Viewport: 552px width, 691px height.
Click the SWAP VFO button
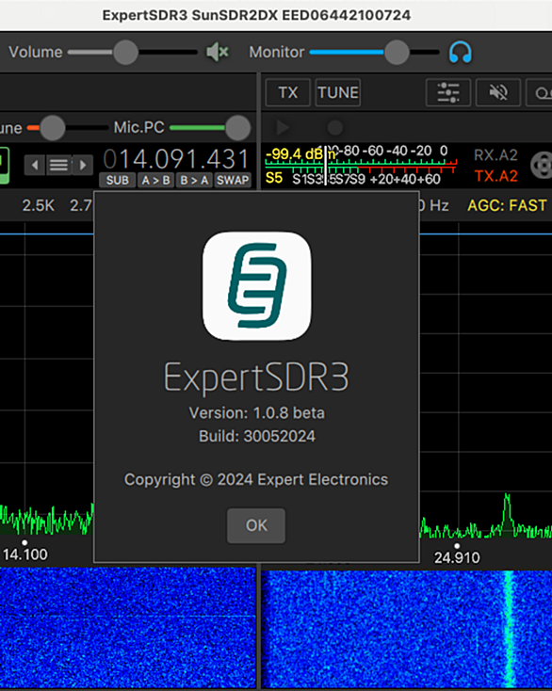click(233, 180)
